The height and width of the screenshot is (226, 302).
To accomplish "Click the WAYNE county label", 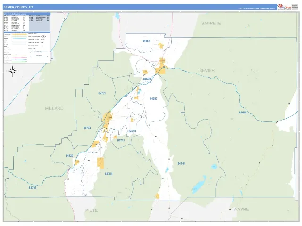I will pos(241,209).
